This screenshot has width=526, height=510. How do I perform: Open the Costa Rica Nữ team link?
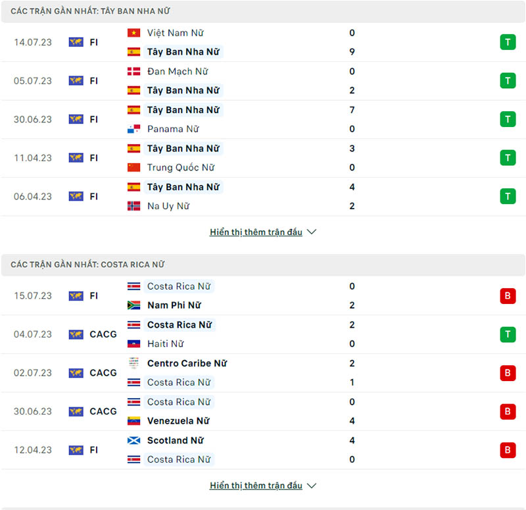tap(179, 286)
